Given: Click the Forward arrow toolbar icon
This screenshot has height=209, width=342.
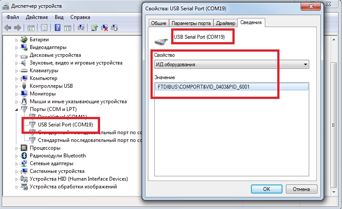Looking at the screenshot, I should click(x=17, y=28).
